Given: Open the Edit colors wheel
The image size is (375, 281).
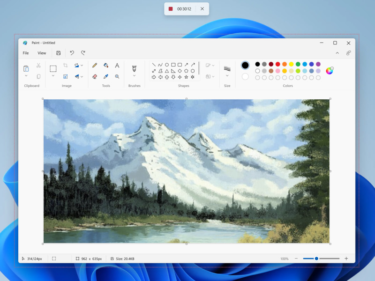Looking at the screenshot, I should click(330, 71).
